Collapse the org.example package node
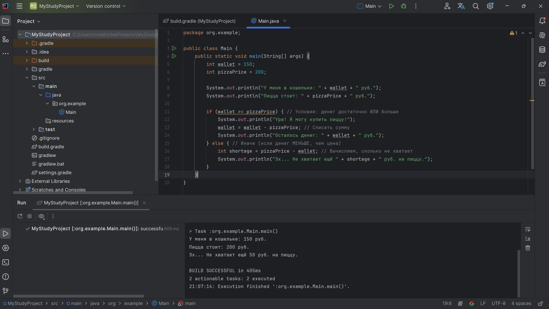Viewport: 549px width, 309px height. [48, 103]
